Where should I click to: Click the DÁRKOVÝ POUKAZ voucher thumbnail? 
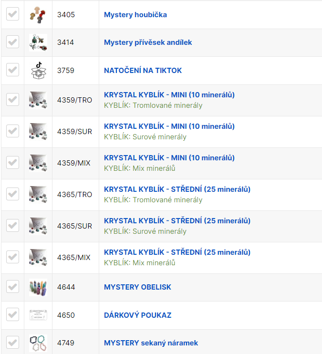[38, 315]
